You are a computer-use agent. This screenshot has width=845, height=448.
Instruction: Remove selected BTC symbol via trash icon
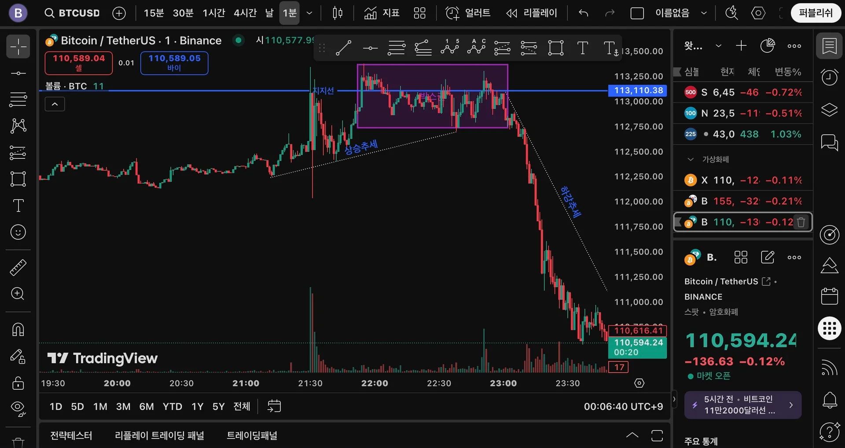coord(801,222)
